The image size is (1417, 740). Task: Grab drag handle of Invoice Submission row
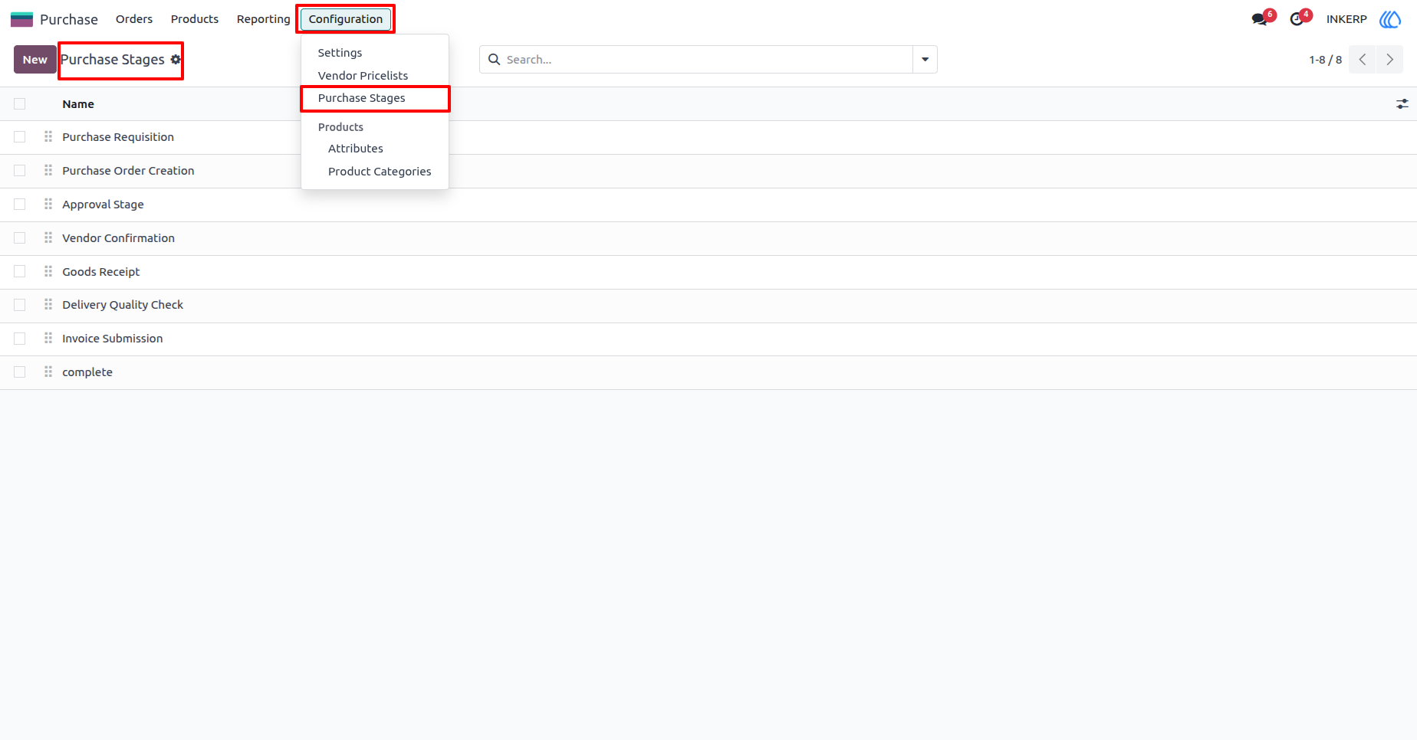point(48,339)
